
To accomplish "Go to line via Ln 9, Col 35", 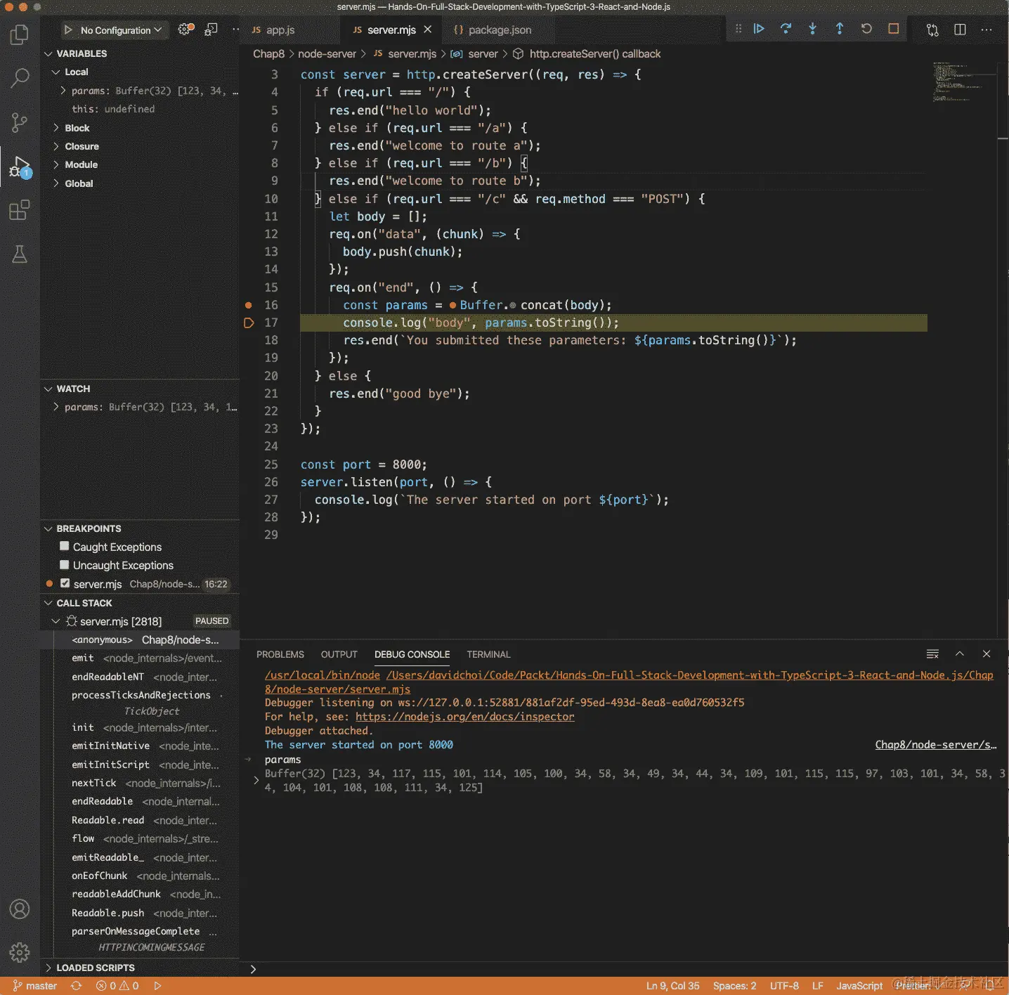I will coord(672,986).
